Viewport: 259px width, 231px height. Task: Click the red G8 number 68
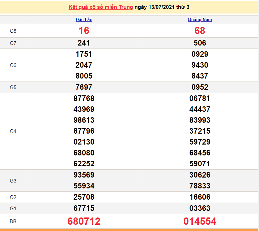[x=200, y=31]
